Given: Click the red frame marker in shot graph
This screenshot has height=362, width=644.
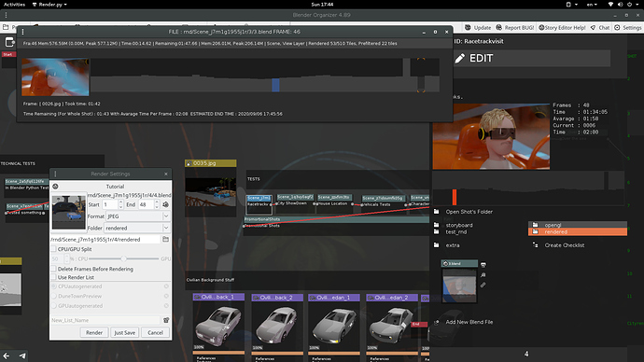Looking at the screenshot, I should [x=455, y=197].
